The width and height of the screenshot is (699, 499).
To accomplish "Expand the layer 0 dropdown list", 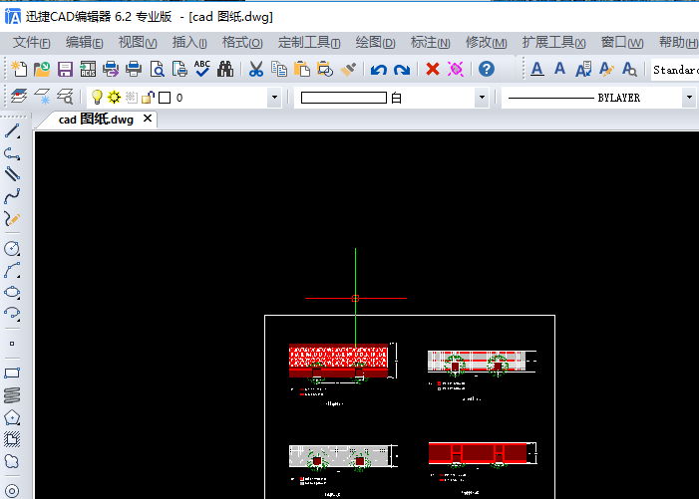I will click(x=274, y=98).
